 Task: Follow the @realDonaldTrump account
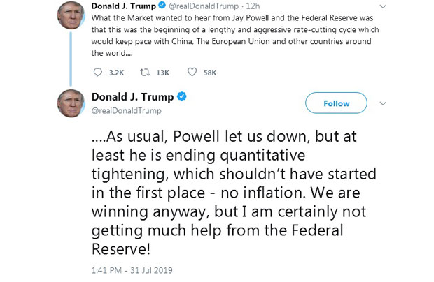click(x=336, y=103)
